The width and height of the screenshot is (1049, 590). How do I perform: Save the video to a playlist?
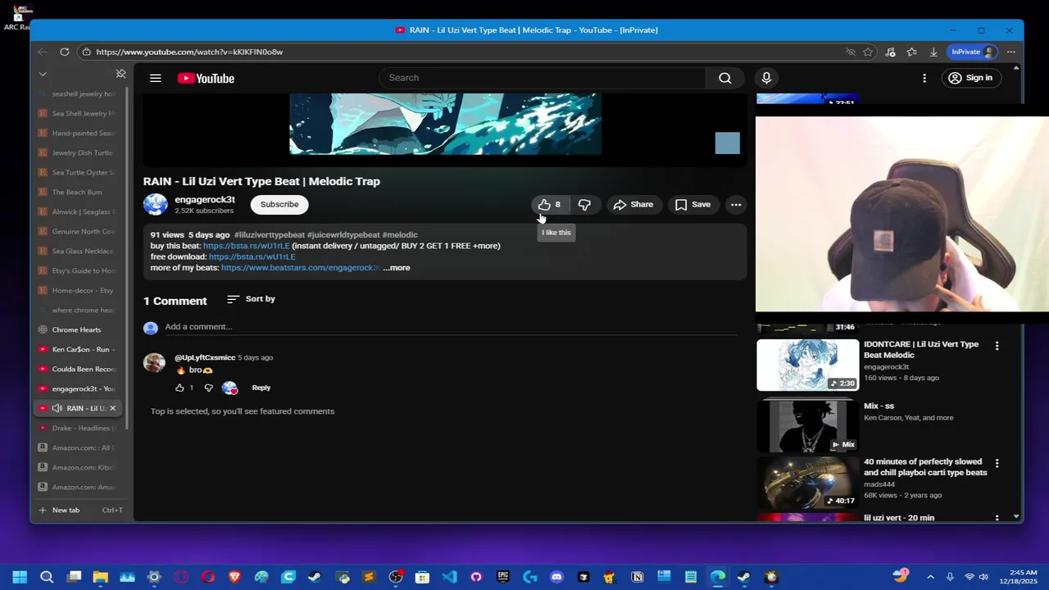click(x=693, y=204)
